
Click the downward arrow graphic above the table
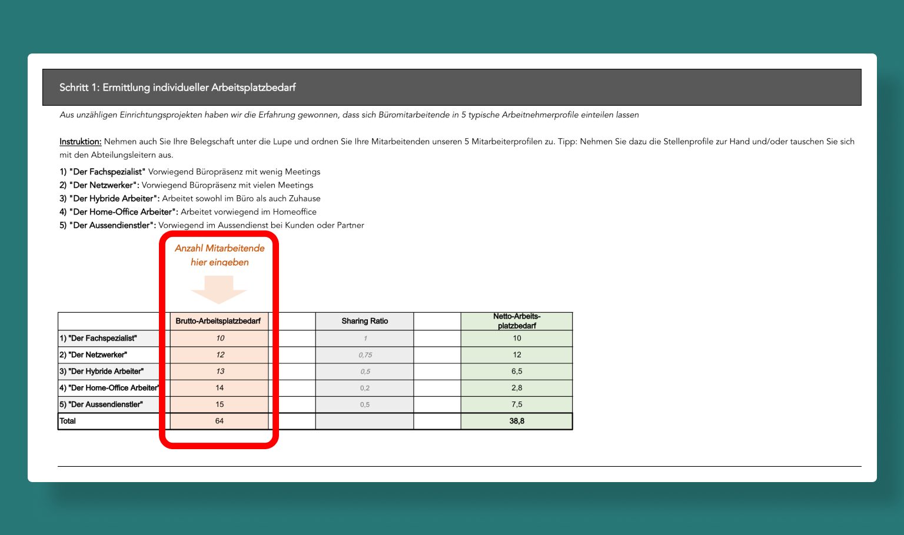219,289
